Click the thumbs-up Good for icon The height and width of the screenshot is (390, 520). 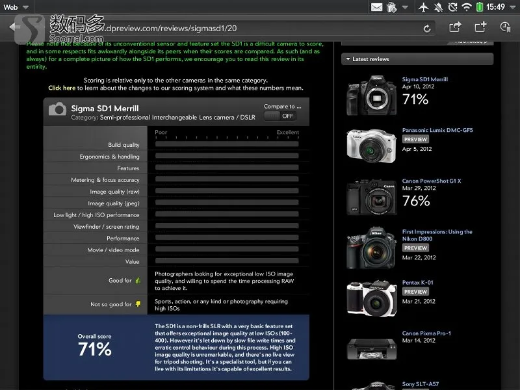coord(138,281)
